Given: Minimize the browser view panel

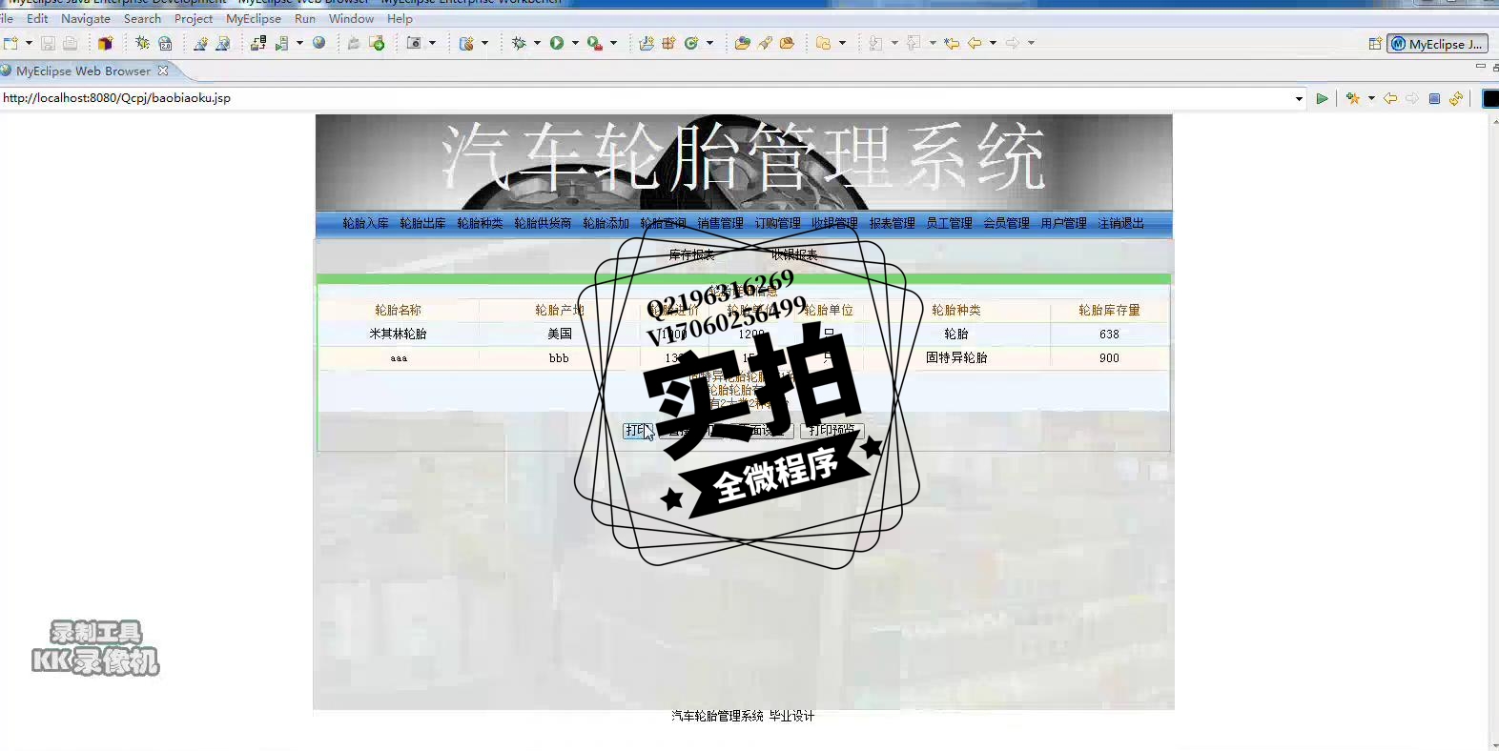Looking at the screenshot, I should [1480, 67].
